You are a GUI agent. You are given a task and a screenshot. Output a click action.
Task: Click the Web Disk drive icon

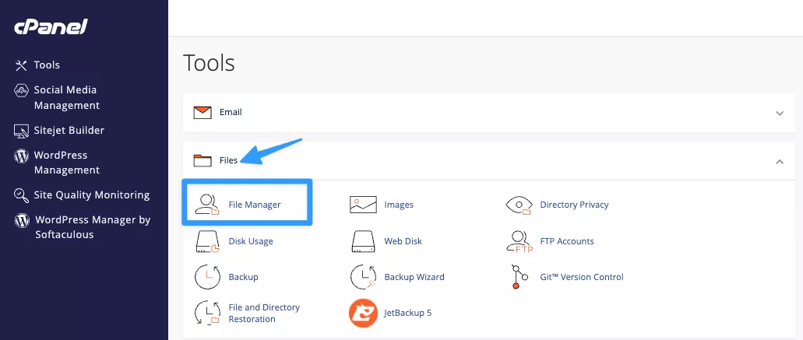coord(363,241)
